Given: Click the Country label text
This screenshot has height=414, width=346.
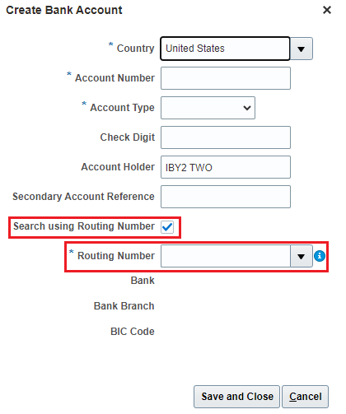Looking at the screenshot, I should click(x=135, y=49).
